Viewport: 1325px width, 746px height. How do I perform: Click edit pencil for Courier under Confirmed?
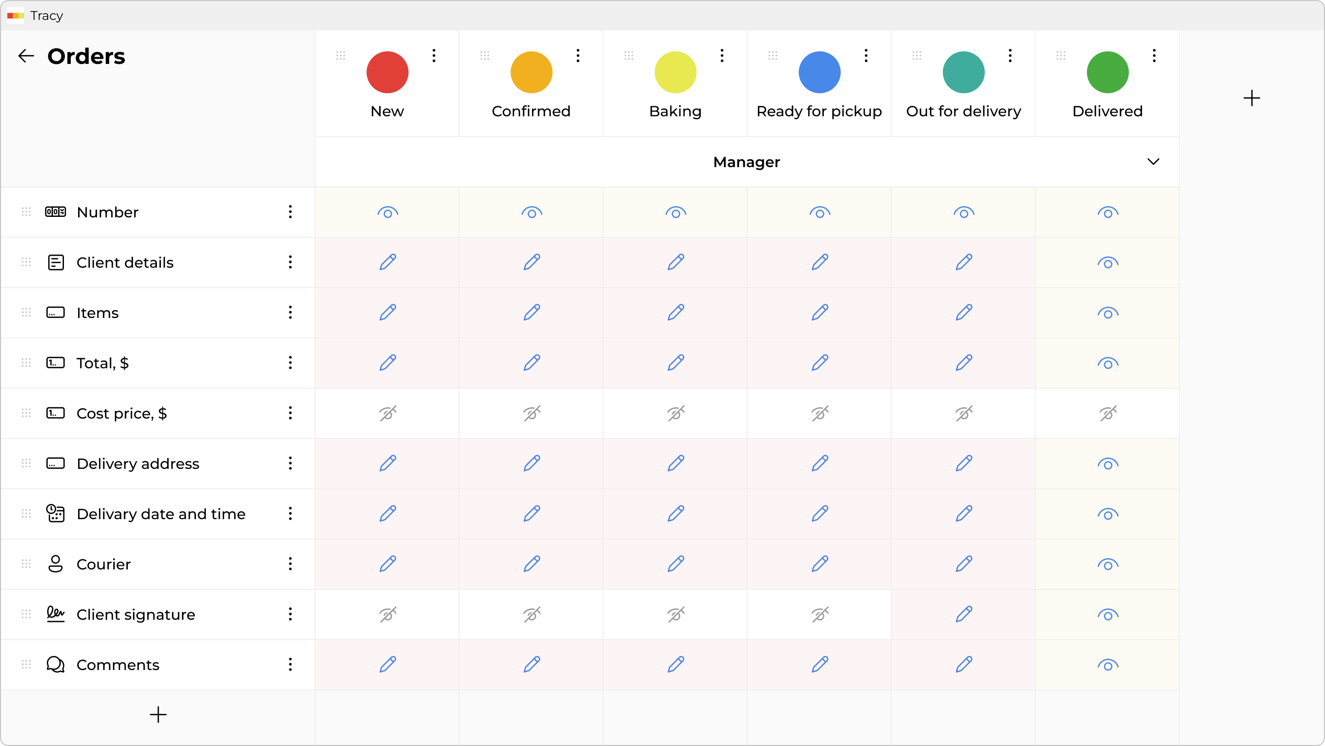(531, 564)
